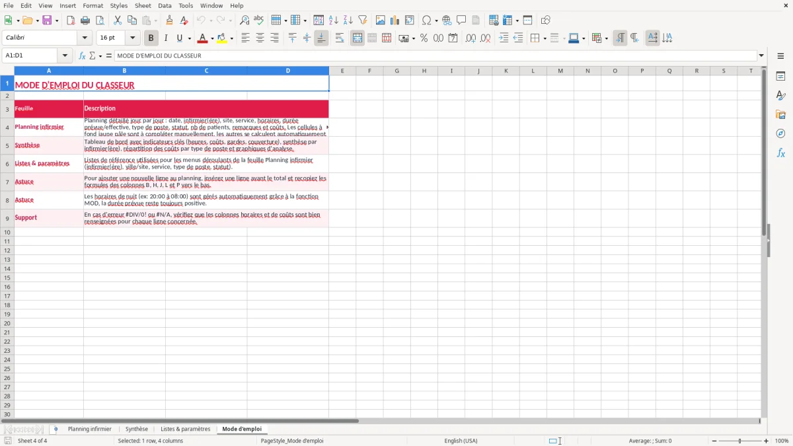Screen dimensions: 793x446
Task: Click the Spelling check icon
Action: 259,20
